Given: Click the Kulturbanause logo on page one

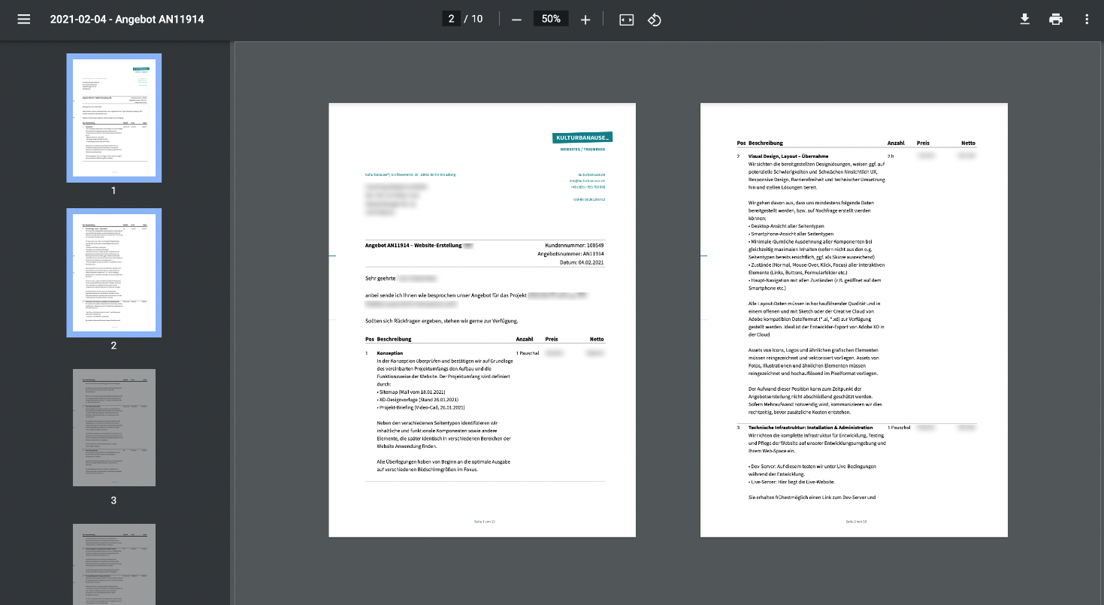Looking at the screenshot, I should point(582,138).
